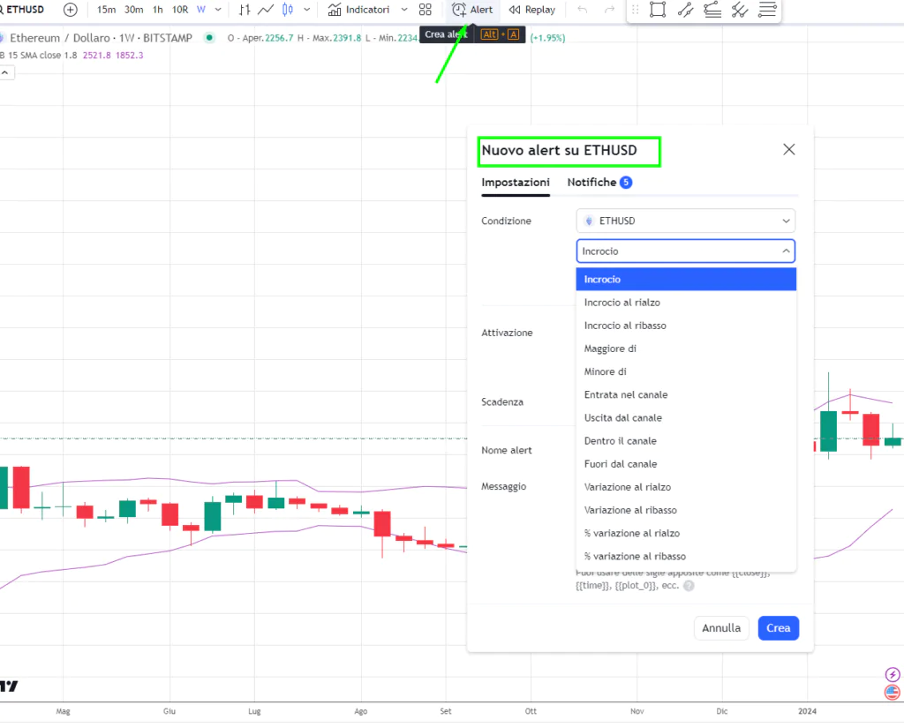
Task: Select Variazione al ribasso option
Action: (686, 510)
